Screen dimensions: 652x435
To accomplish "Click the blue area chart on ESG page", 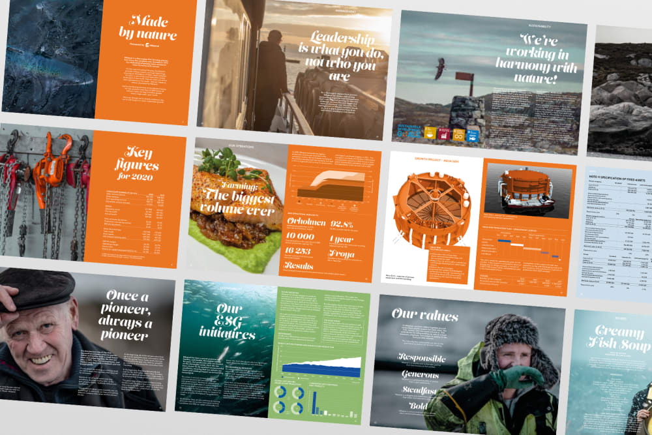I will [321, 366].
